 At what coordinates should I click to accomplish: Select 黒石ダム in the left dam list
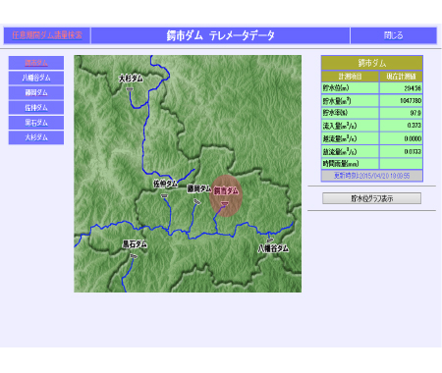pos(36,123)
